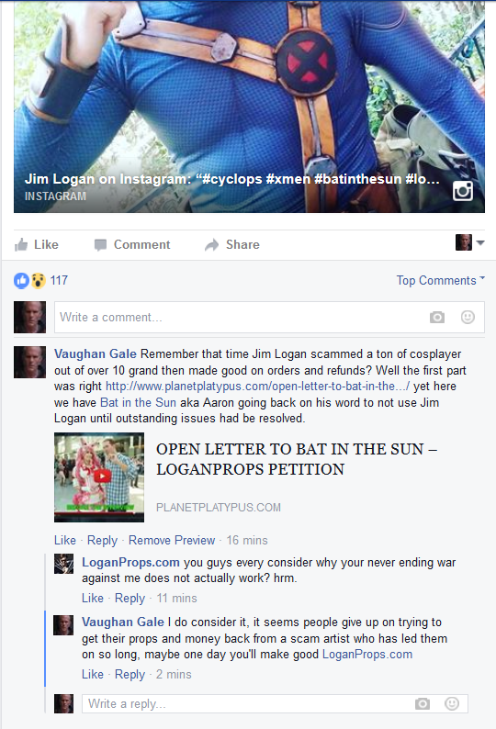The height and width of the screenshot is (729, 496).
Task: Click Remove Preview under the comment
Action: (172, 540)
